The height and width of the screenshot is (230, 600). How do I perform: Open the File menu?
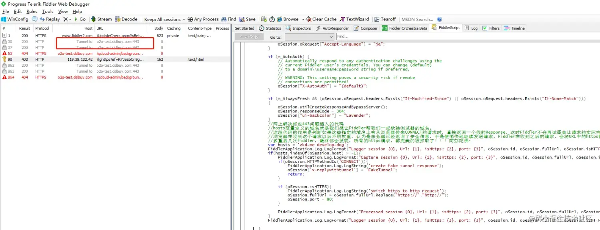(6, 12)
